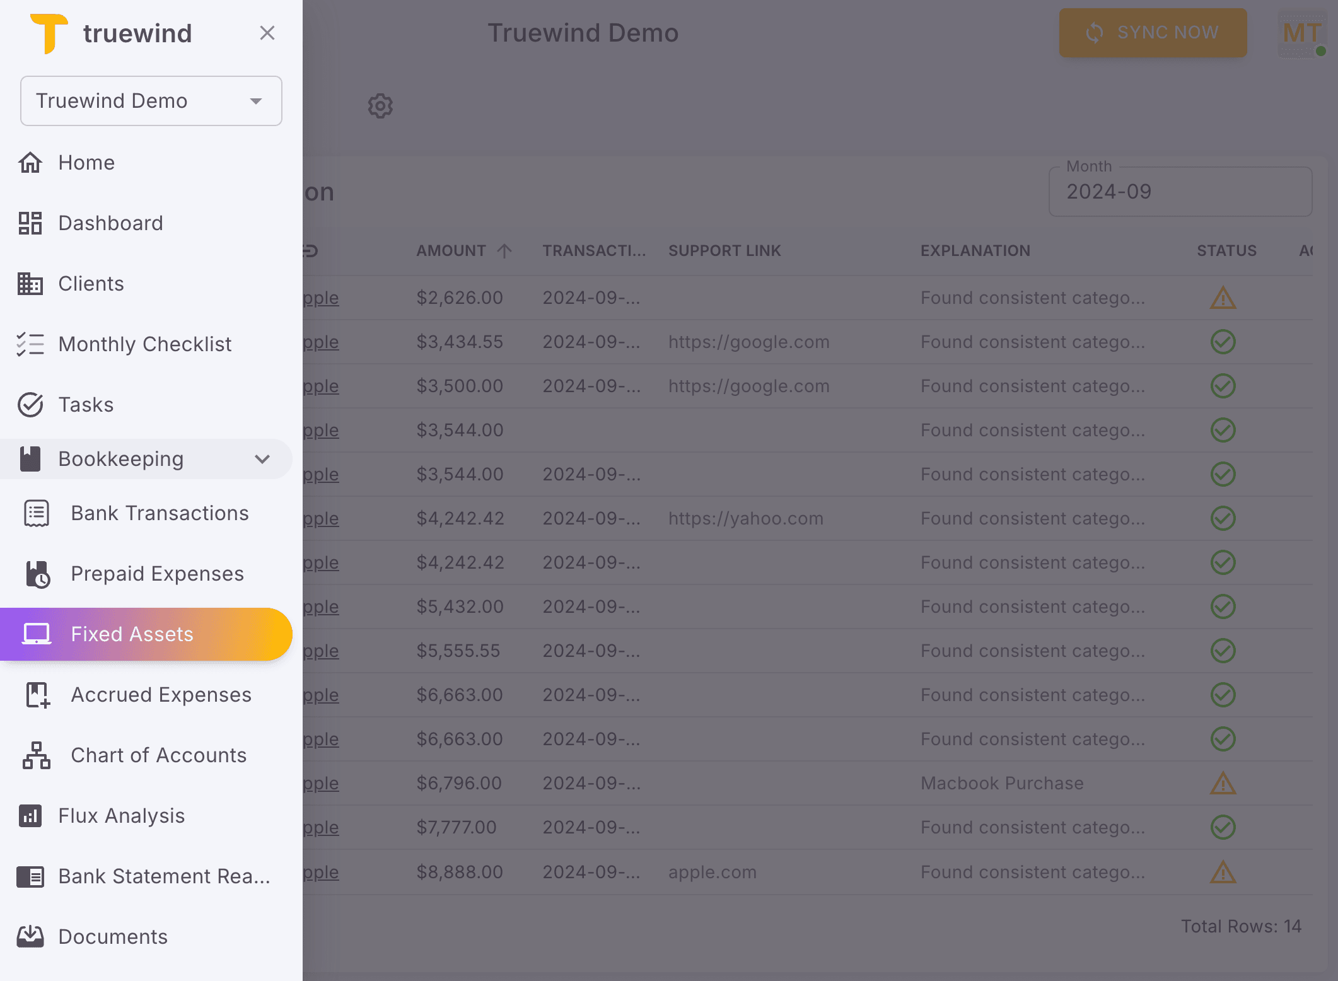Toggle the Amount column sort arrow
The height and width of the screenshot is (981, 1338).
tap(503, 250)
